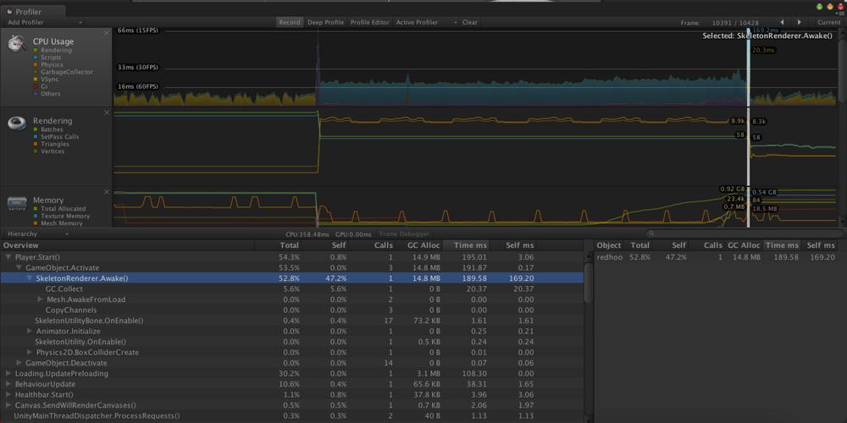
Task: Select UnityMainThreadDispatcher.ProcessRequests() row
Action: click(291, 416)
